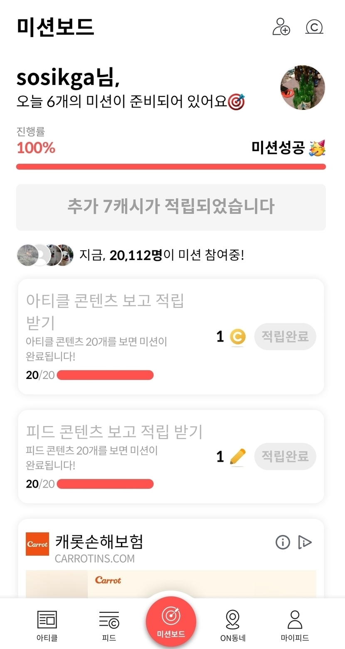
Task: Tap the gold coin reward icon
Action: pyautogui.click(x=238, y=337)
